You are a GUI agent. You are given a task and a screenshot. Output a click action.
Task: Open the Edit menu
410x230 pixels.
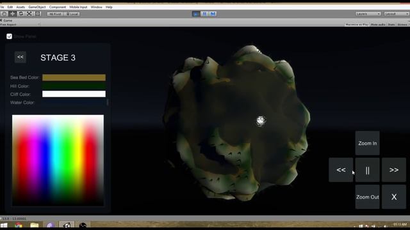pyautogui.click(x=10, y=7)
